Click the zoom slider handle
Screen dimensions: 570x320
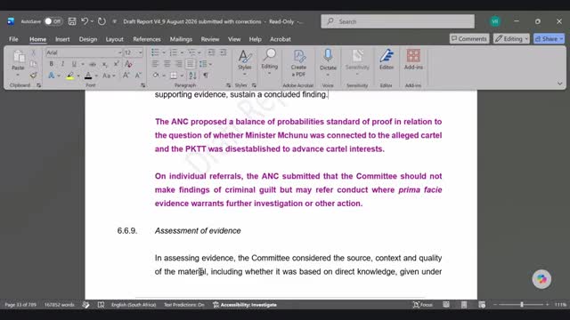pos(522,305)
